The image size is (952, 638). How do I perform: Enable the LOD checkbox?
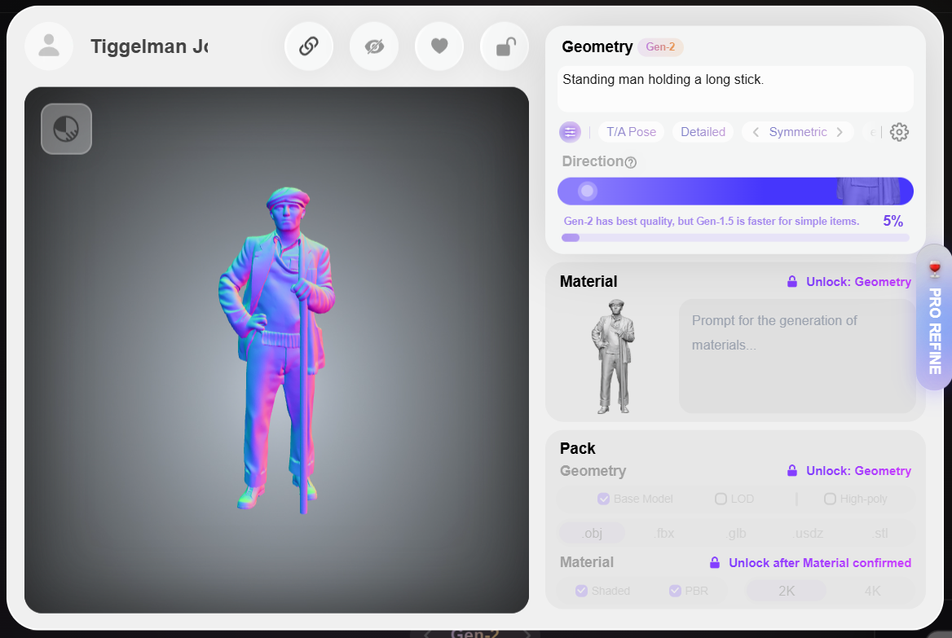point(721,499)
